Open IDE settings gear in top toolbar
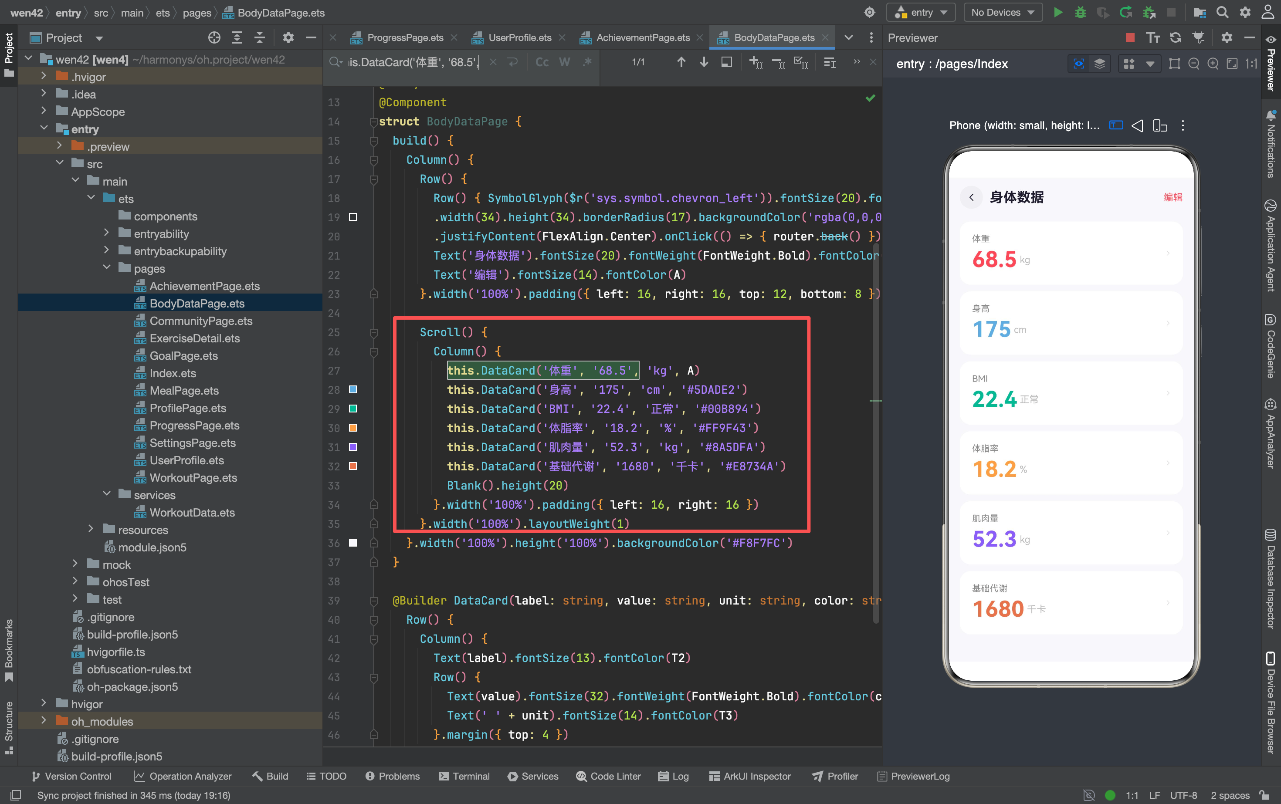1281x804 pixels. (x=1245, y=12)
